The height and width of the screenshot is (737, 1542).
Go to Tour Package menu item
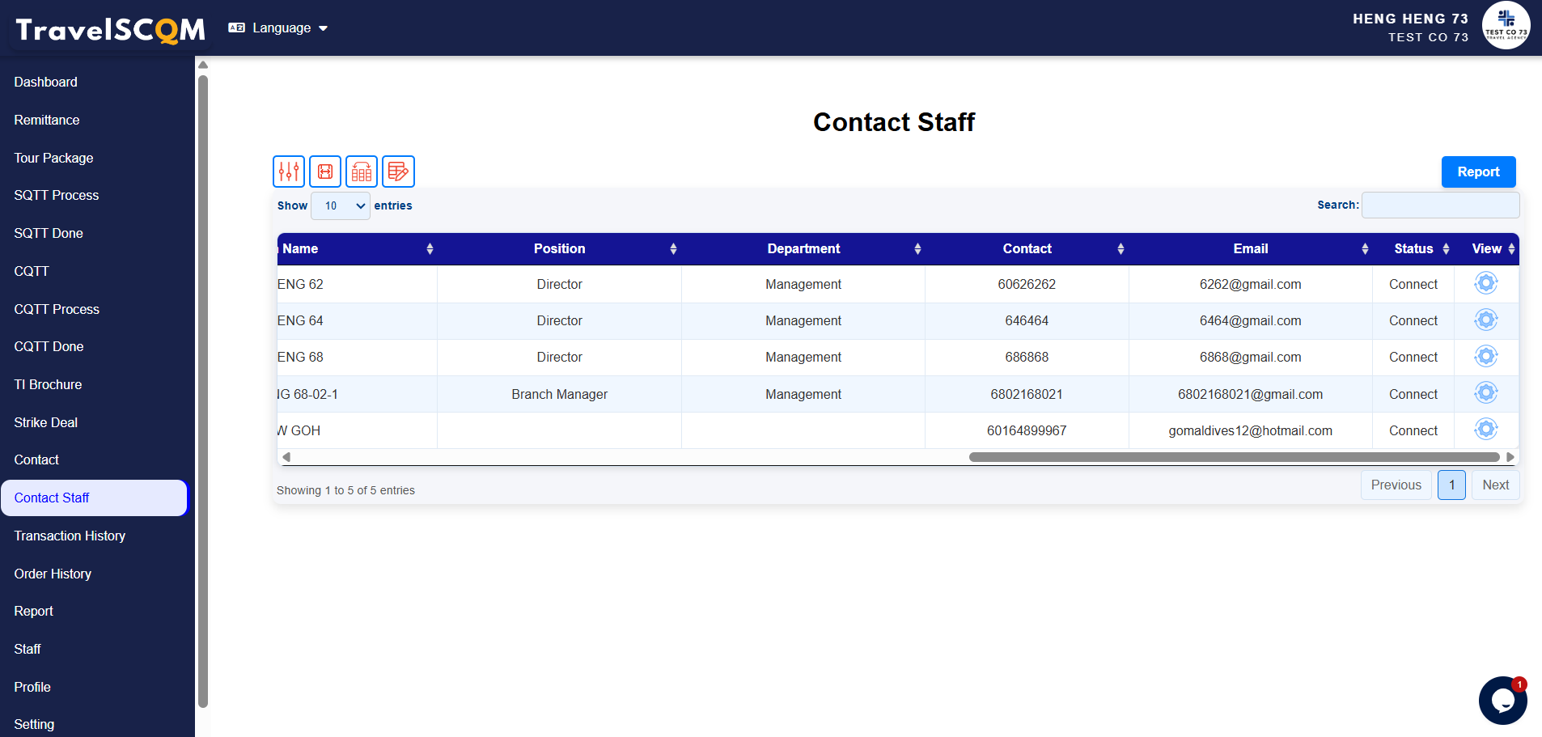point(53,158)
